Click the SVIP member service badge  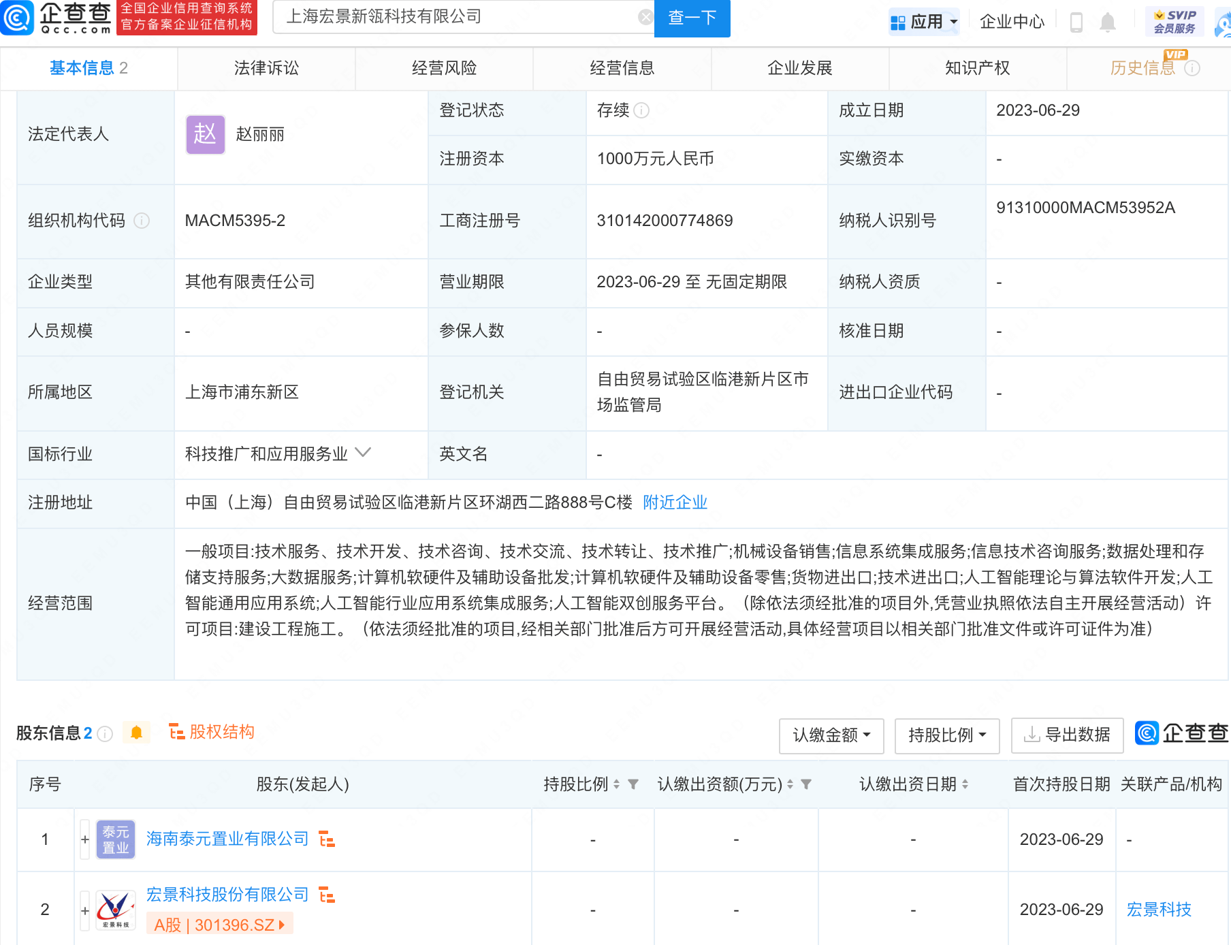click(1174, 22)
